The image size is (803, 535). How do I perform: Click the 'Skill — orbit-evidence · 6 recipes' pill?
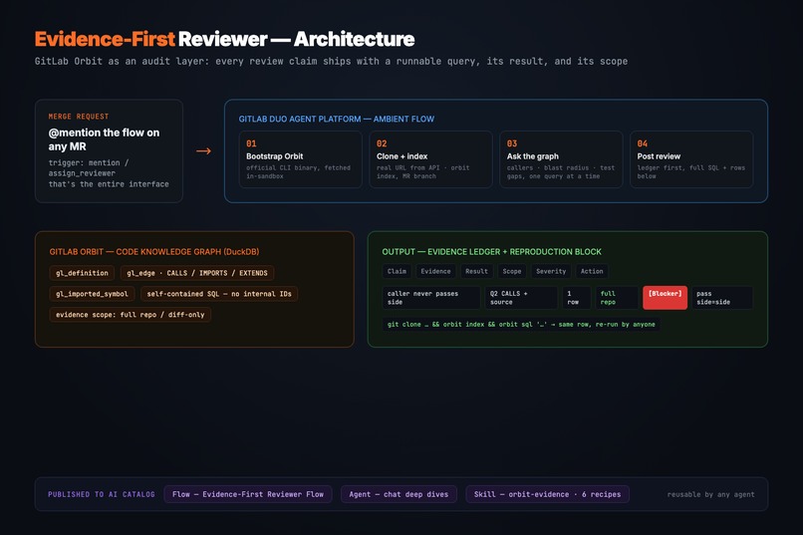point(547,494)
